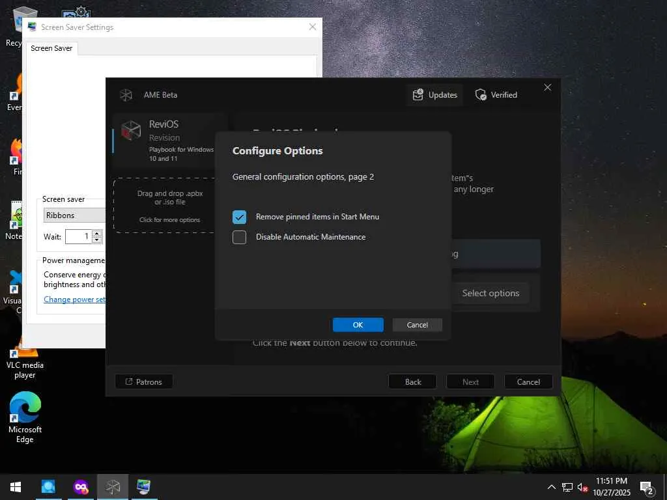Decrease the Wait time with down arrow
This screenshot has width=667, height=500.
pos(97,240)
